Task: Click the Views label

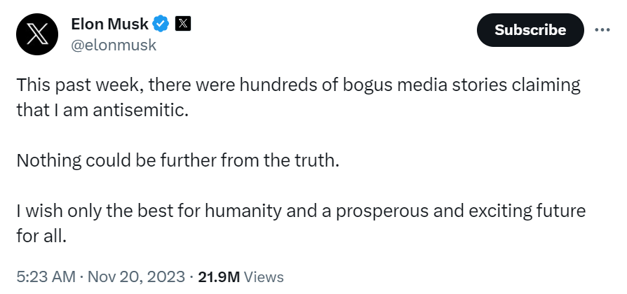Action: point(264,276)
